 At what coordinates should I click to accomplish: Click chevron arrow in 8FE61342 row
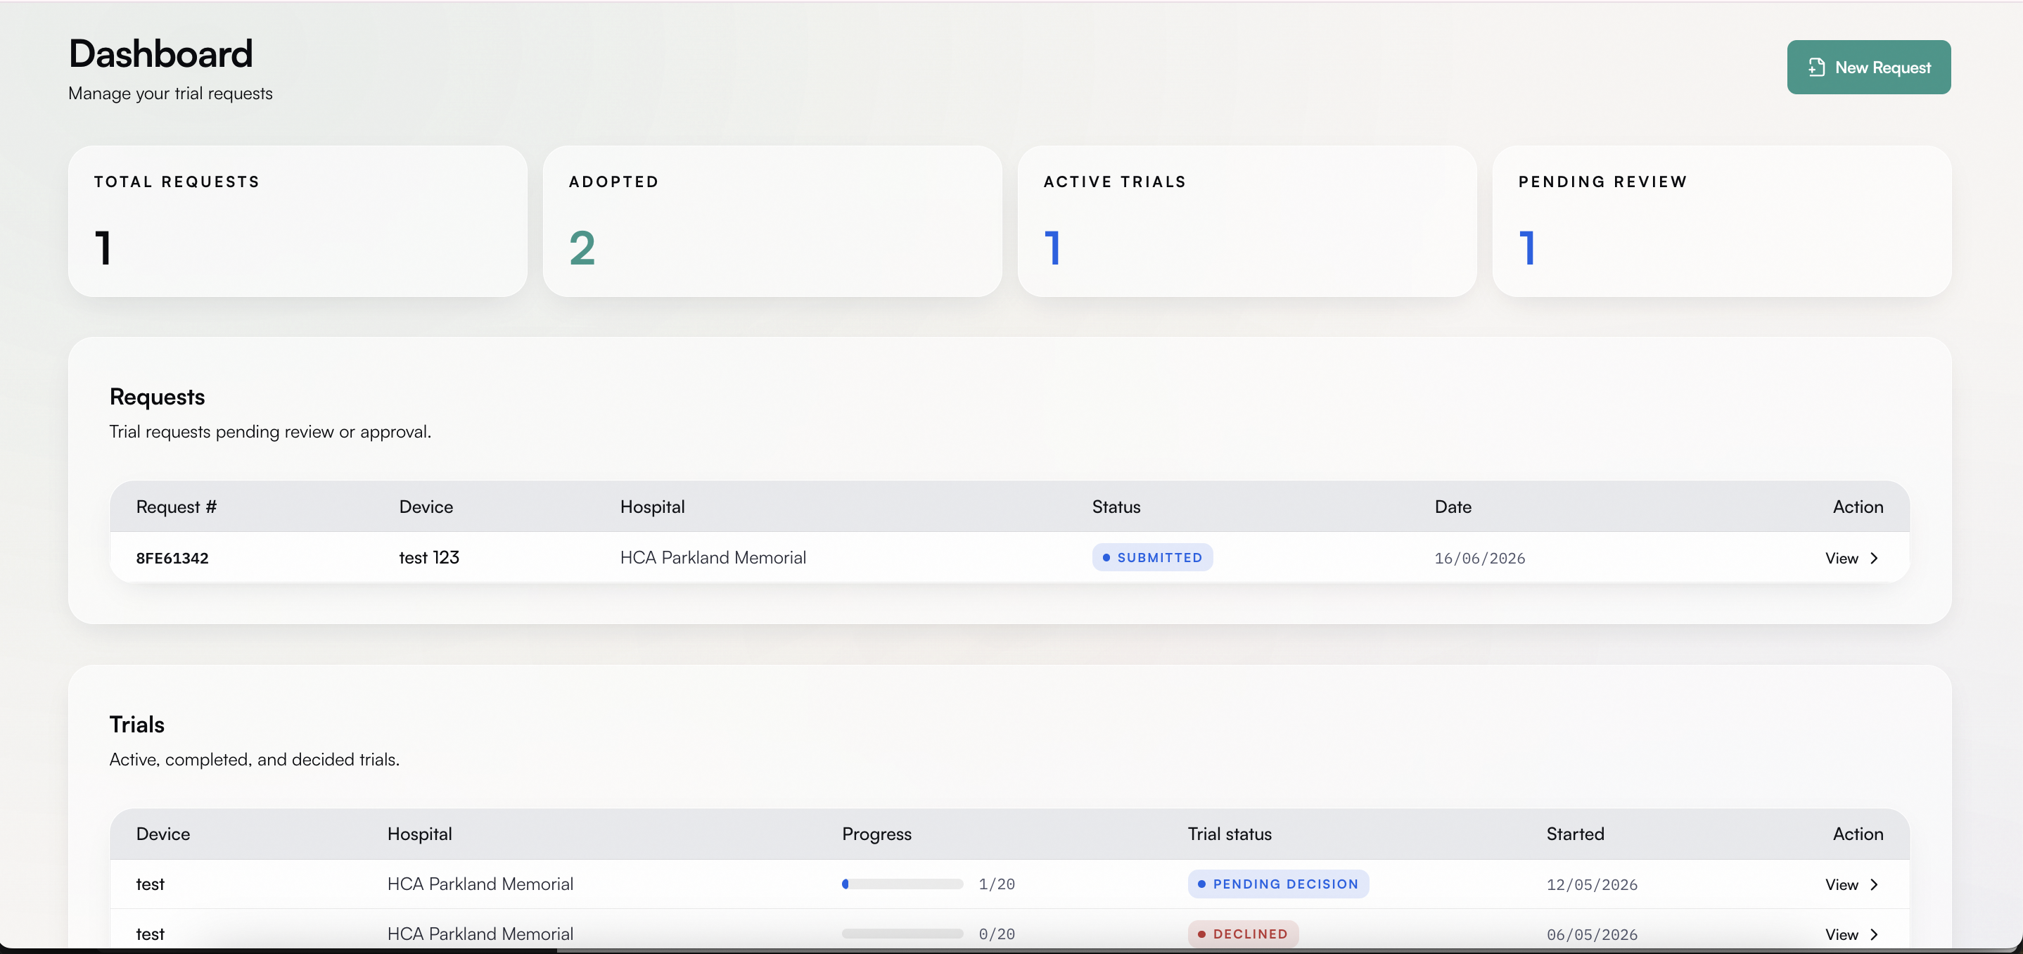[x=1874, y=559]
